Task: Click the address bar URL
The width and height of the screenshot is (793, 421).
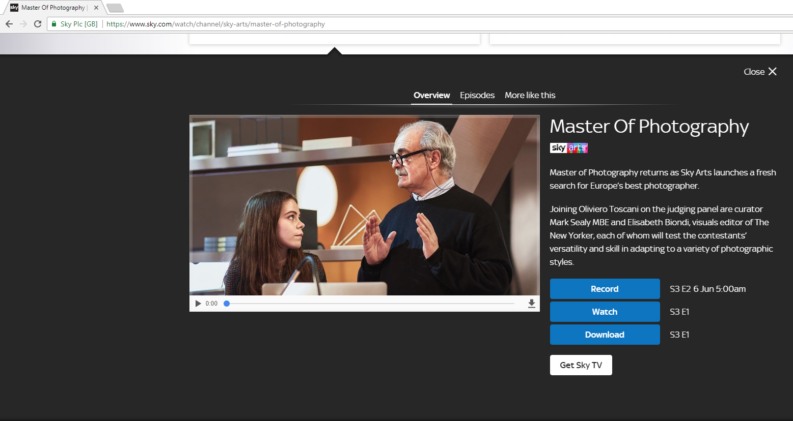Action: [x=215, y=24]
